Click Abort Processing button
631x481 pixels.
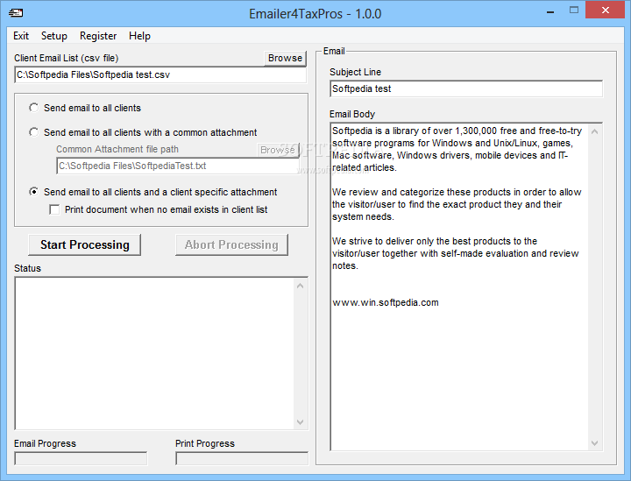point(231,244)
